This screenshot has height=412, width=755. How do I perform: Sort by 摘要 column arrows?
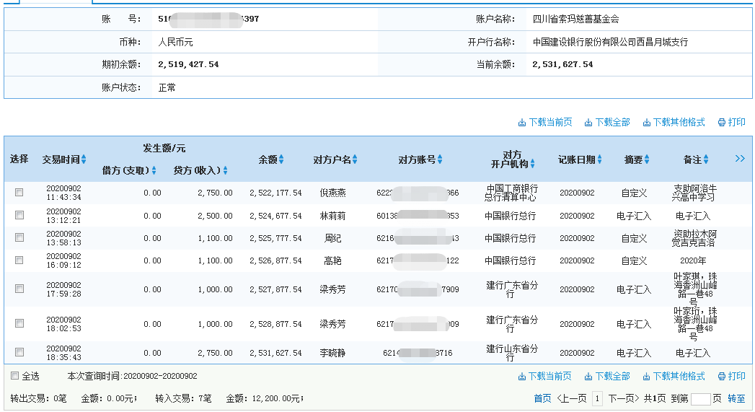(647, 159)
